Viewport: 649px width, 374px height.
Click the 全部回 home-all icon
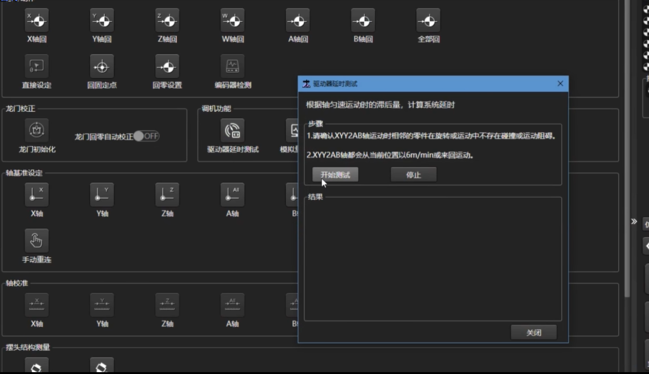[428, 21]
